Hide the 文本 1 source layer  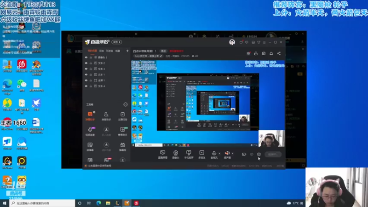86,75
